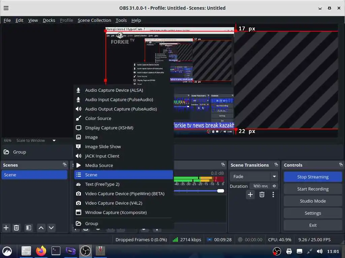
Task: Open the Docks menu
Action: coord(49,20)
